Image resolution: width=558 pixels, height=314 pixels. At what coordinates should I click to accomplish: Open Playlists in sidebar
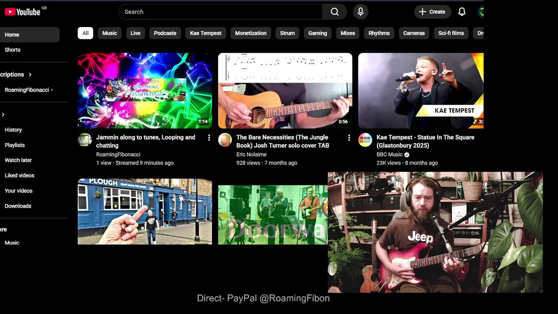(x=30, y=145)
